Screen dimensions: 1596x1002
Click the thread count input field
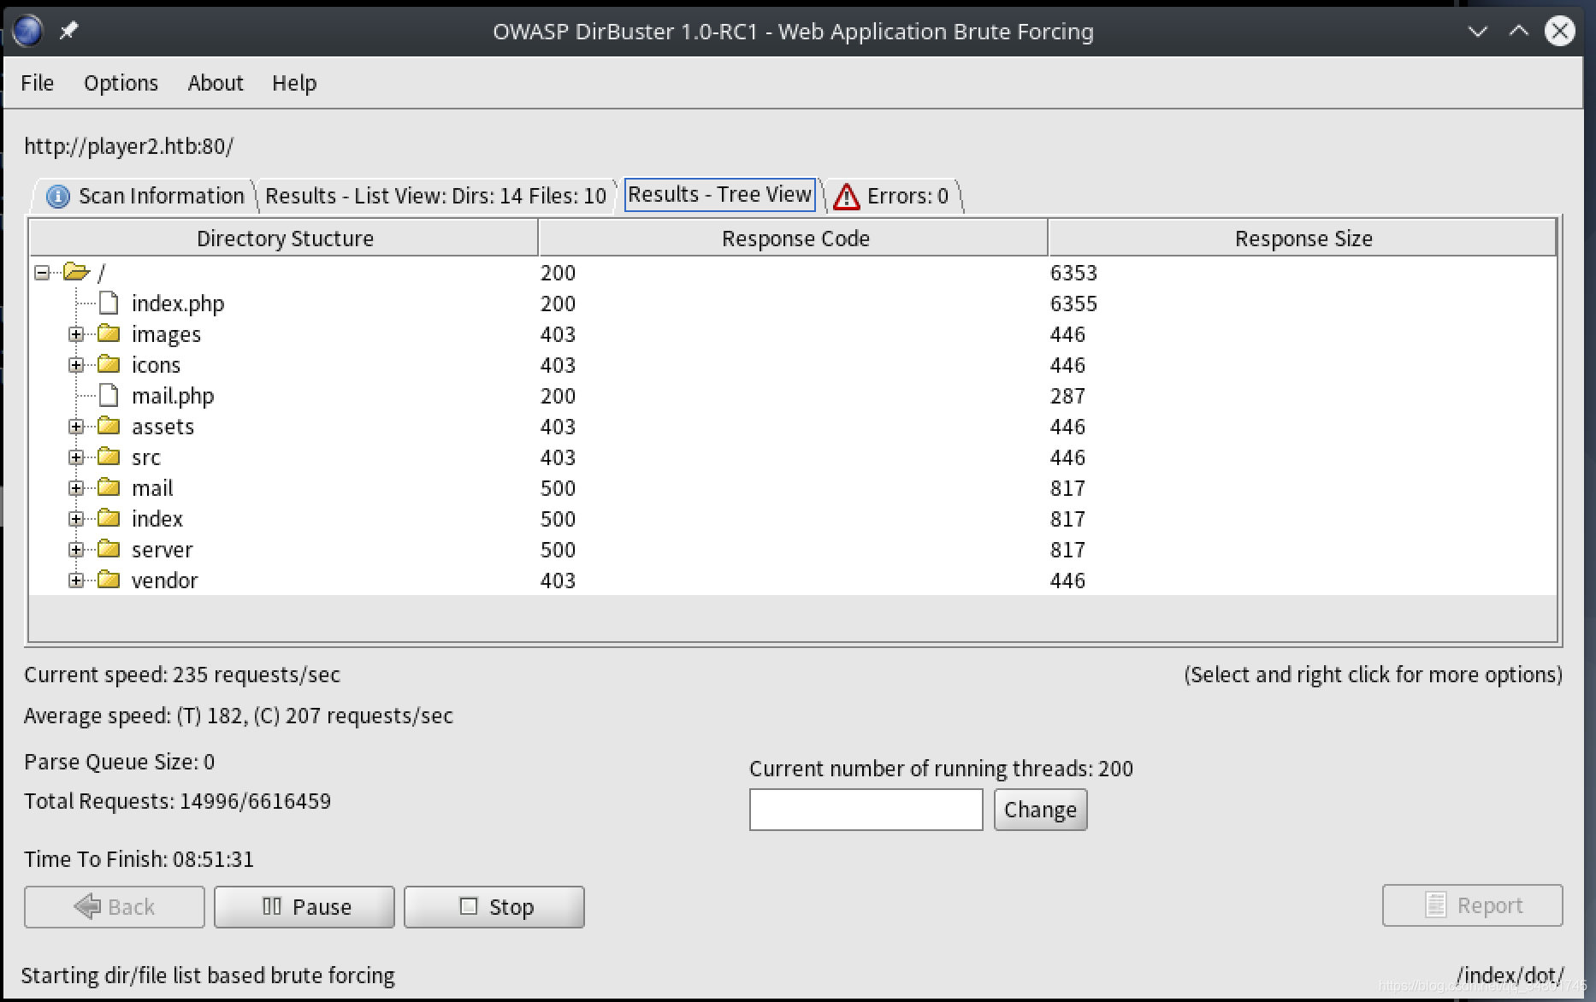pyautogui.click(x=866, y=810)
